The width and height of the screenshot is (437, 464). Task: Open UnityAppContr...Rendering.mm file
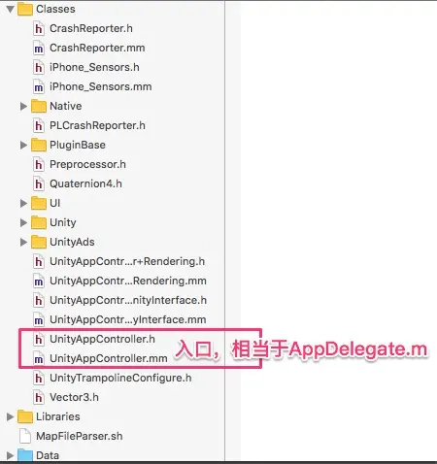pyautogui.click(x=128, y=281)
